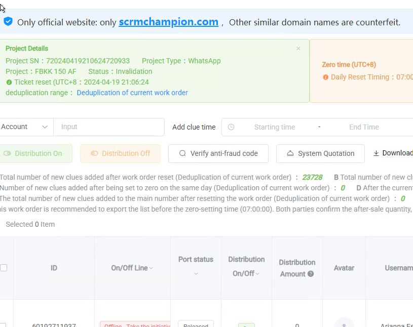Click the Daily Reset Timing info icon

[x=325, y=77]
